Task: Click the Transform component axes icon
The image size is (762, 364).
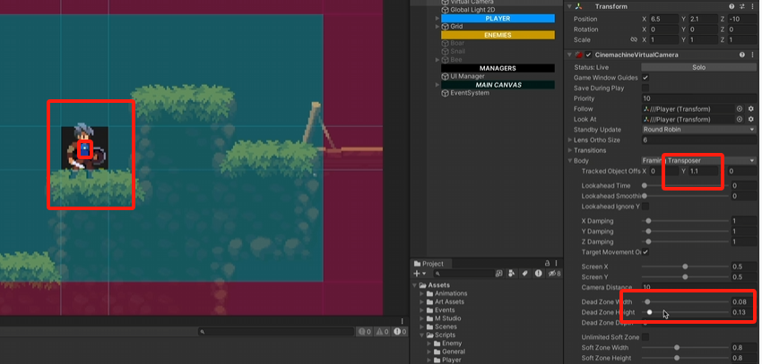Action: point(578,7)
